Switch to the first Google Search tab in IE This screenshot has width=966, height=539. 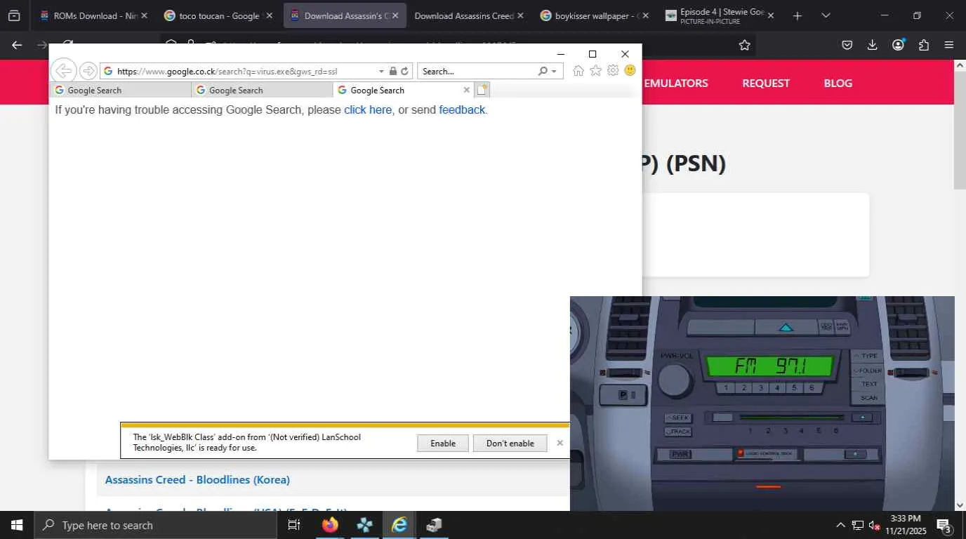point(121,90)
